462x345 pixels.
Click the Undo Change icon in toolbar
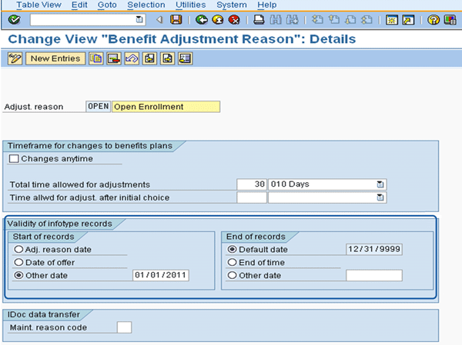click(x=132, y=58)
